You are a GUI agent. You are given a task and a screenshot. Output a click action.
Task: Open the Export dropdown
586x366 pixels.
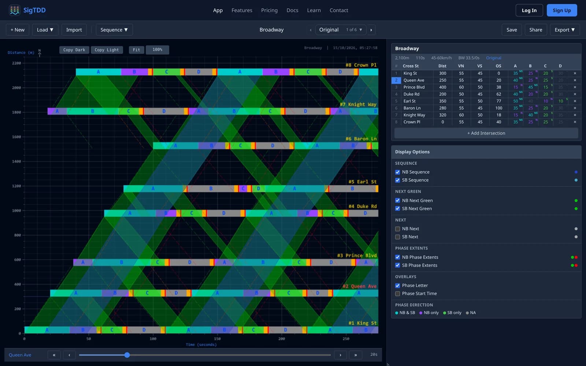coord(564,30)
